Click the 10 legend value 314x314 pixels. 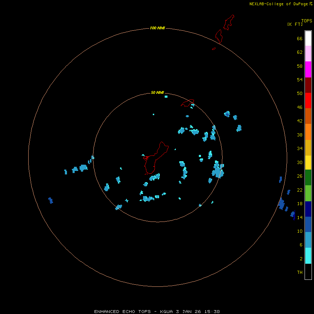(300, 231)
